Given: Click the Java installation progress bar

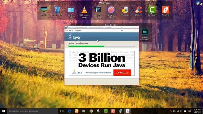Looking at the screenshot, I should [x=101, y=46].
